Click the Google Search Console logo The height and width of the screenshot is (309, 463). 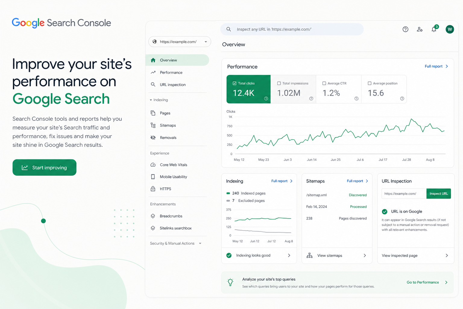[61, 23]
